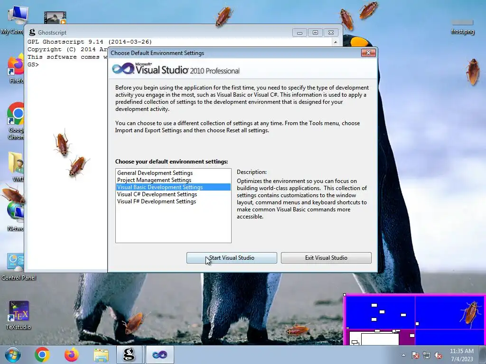
Task: Close the Choose Default Environment Settings dialog
Action: (368, 53)
